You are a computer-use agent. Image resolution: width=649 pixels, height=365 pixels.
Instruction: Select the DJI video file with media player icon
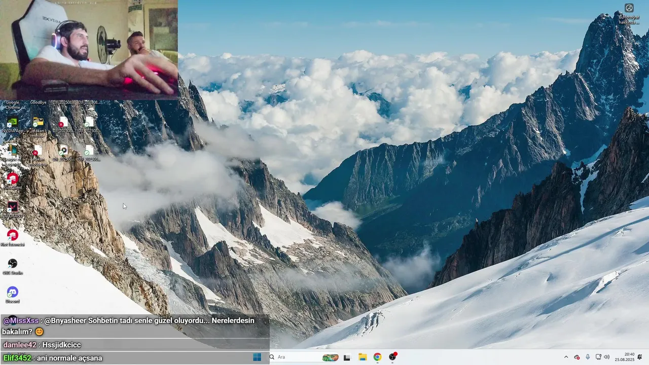tap(63, 153)
